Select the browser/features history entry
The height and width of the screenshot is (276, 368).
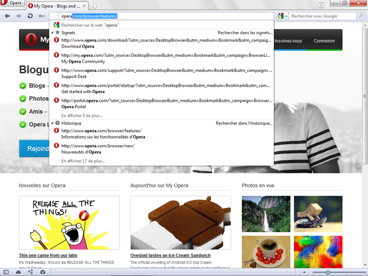click(161, 134)
